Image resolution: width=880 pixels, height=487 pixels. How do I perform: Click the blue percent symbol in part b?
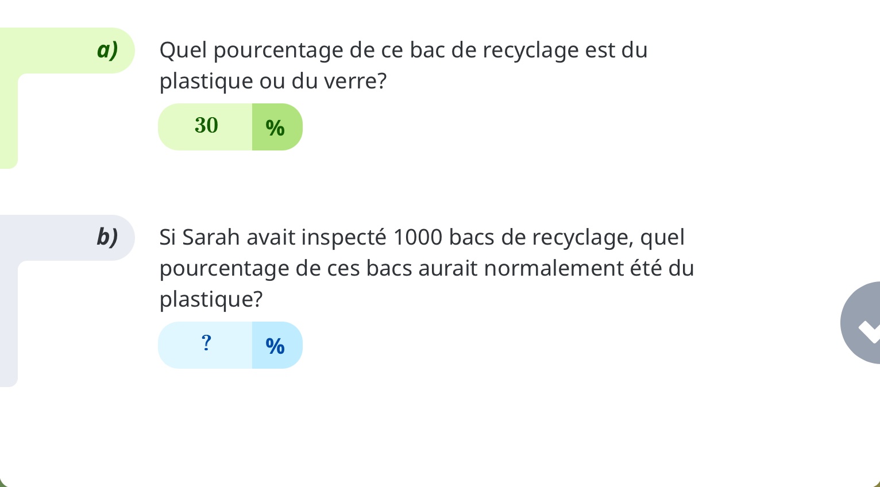point(276,346)
